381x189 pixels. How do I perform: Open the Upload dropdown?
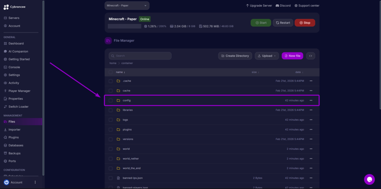(267, 56)
